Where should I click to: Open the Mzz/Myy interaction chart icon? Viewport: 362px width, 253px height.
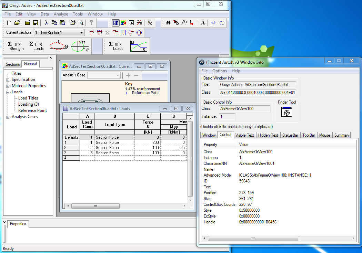point(80,46)
